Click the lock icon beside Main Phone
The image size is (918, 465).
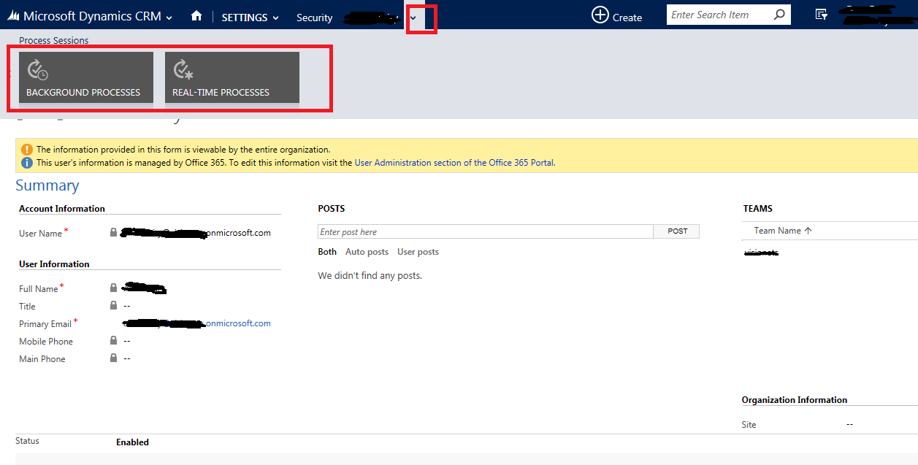[113, 358]
